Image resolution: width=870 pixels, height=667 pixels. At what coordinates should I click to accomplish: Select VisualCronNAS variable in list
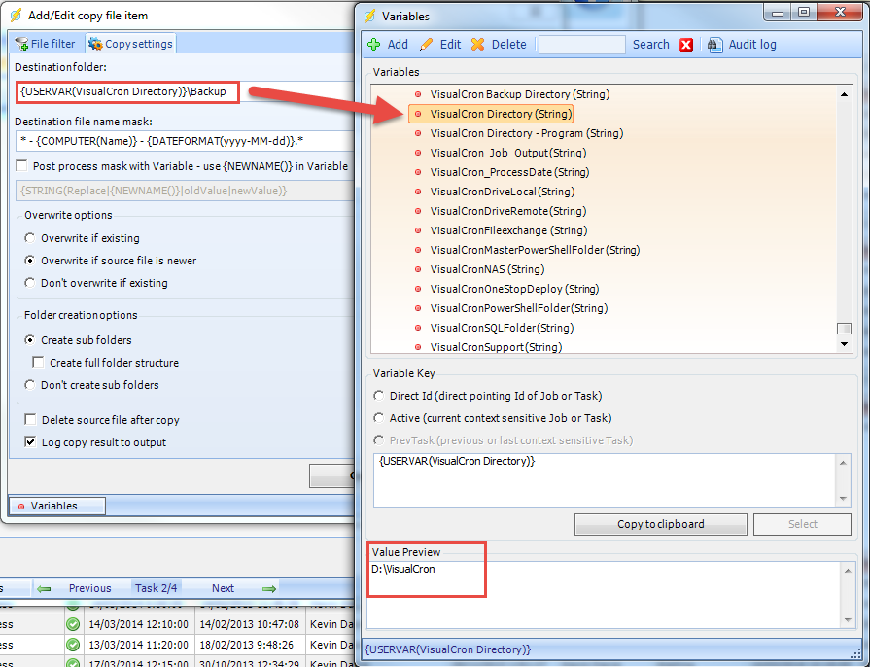(487, 269)
